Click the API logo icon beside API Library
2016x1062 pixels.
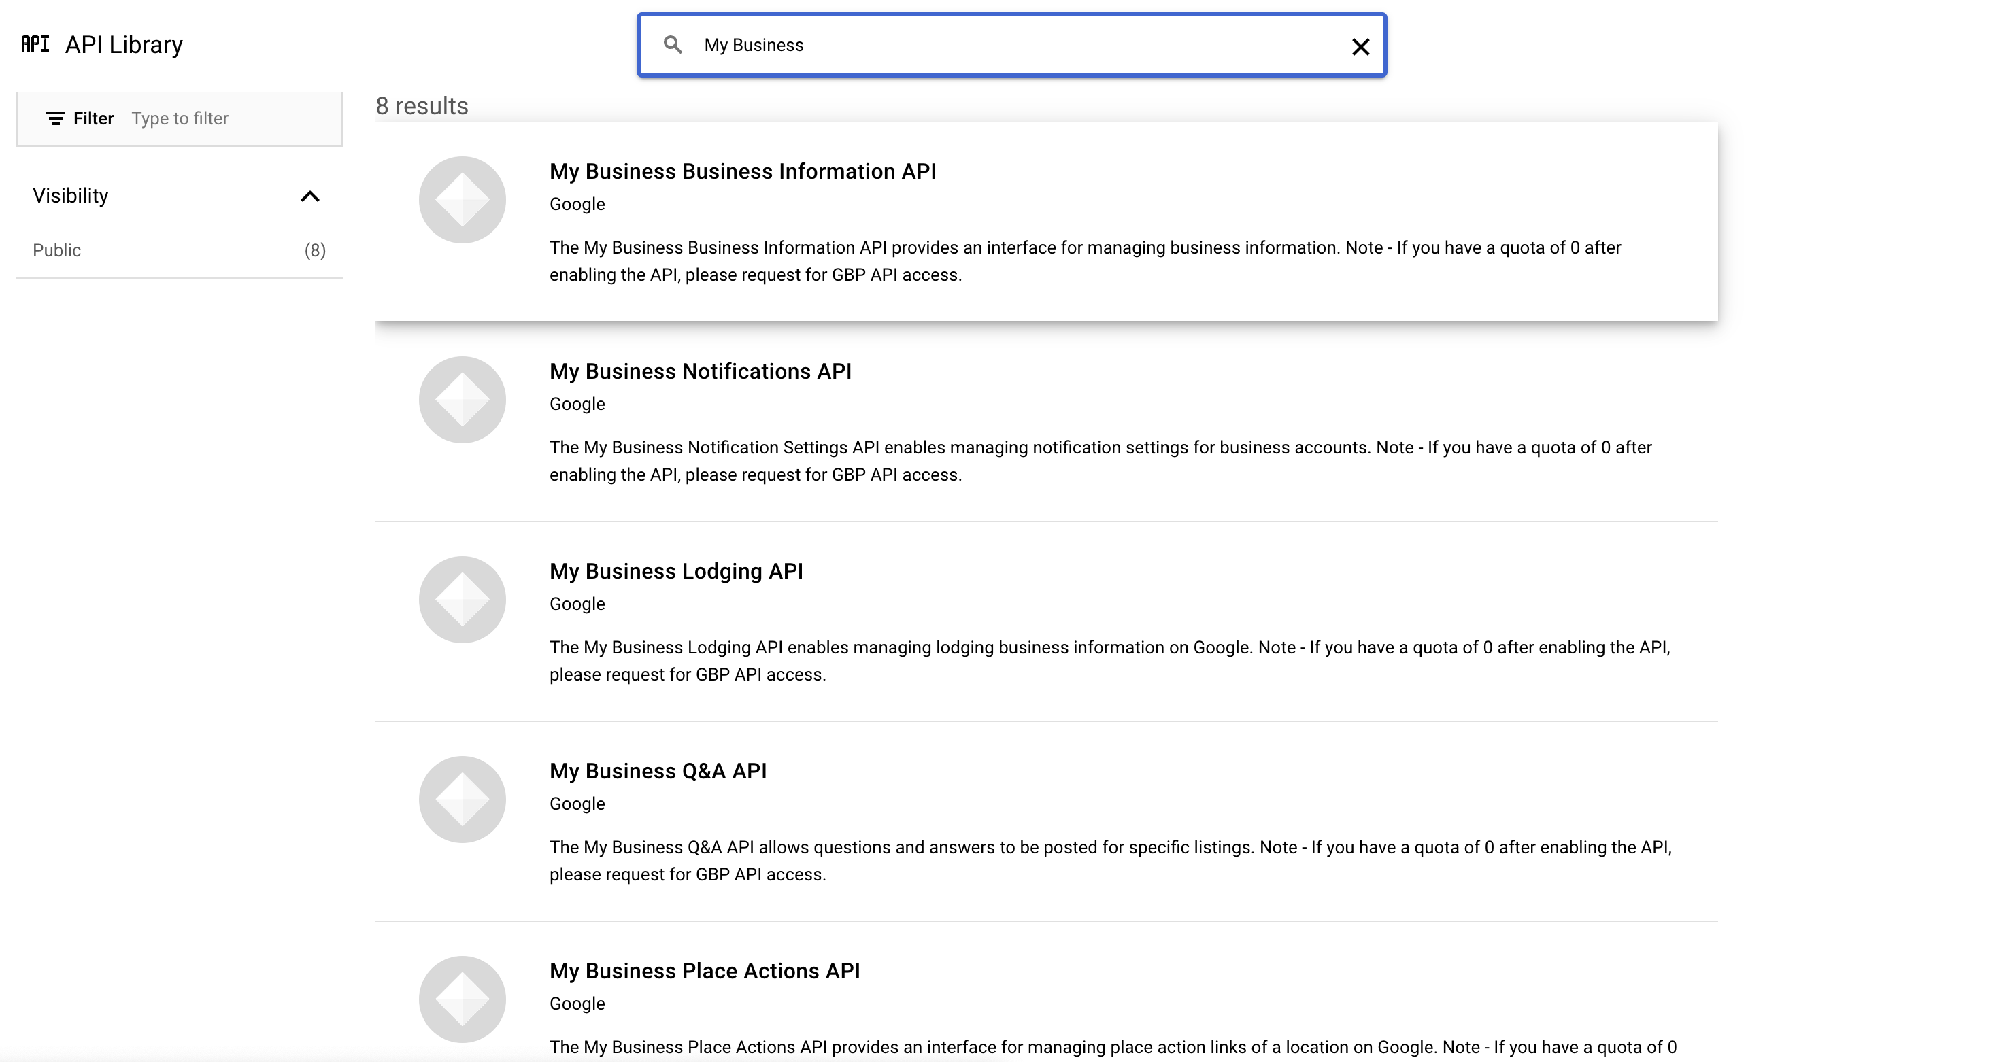tap(35, 44)
